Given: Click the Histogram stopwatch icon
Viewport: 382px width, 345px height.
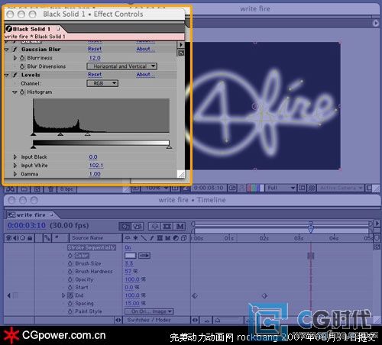Looking at the screenshot, I should pos(22,92).
